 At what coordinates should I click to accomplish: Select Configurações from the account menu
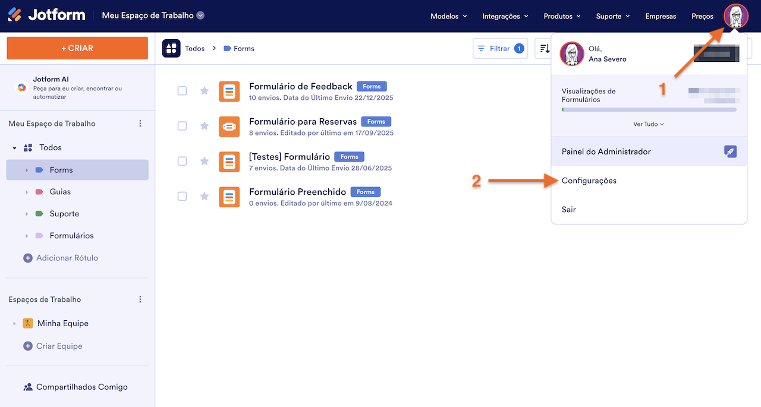coord(589,181)
